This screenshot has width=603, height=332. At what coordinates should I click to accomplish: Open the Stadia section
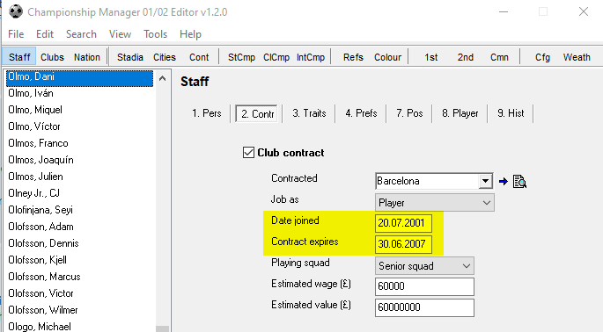pyautogui.click(x=130, y=57)
